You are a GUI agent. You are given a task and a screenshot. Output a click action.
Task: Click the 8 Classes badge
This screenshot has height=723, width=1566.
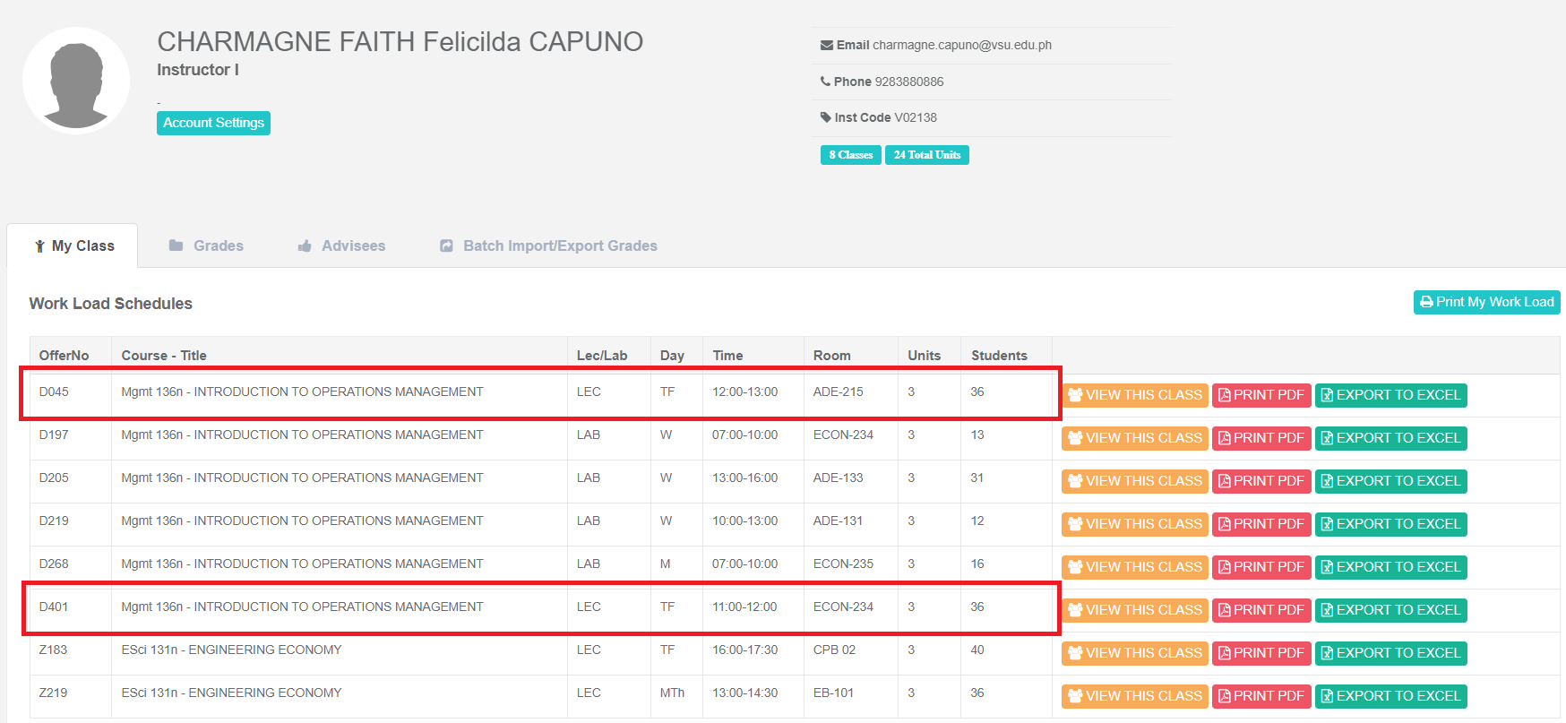(x=850, y=155)
